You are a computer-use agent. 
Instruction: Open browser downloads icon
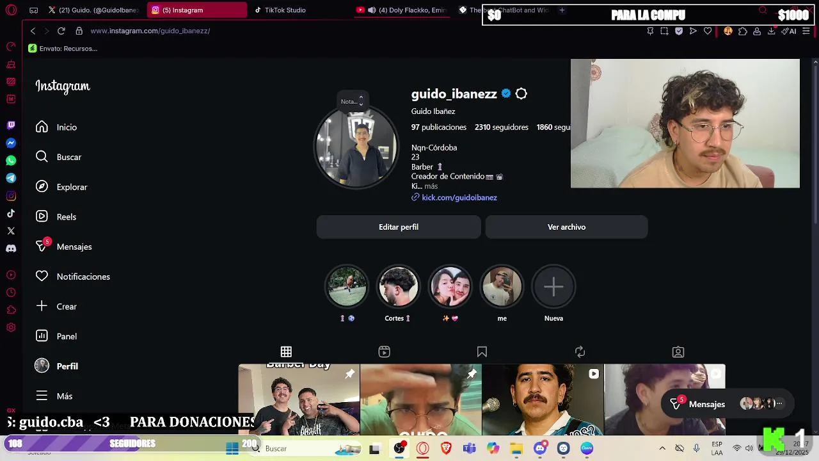[772, 31]
